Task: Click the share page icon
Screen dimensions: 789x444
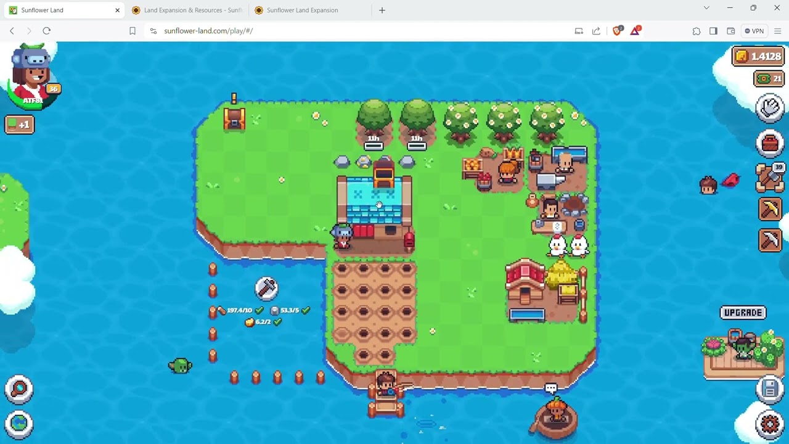Action: pos(596,31)
